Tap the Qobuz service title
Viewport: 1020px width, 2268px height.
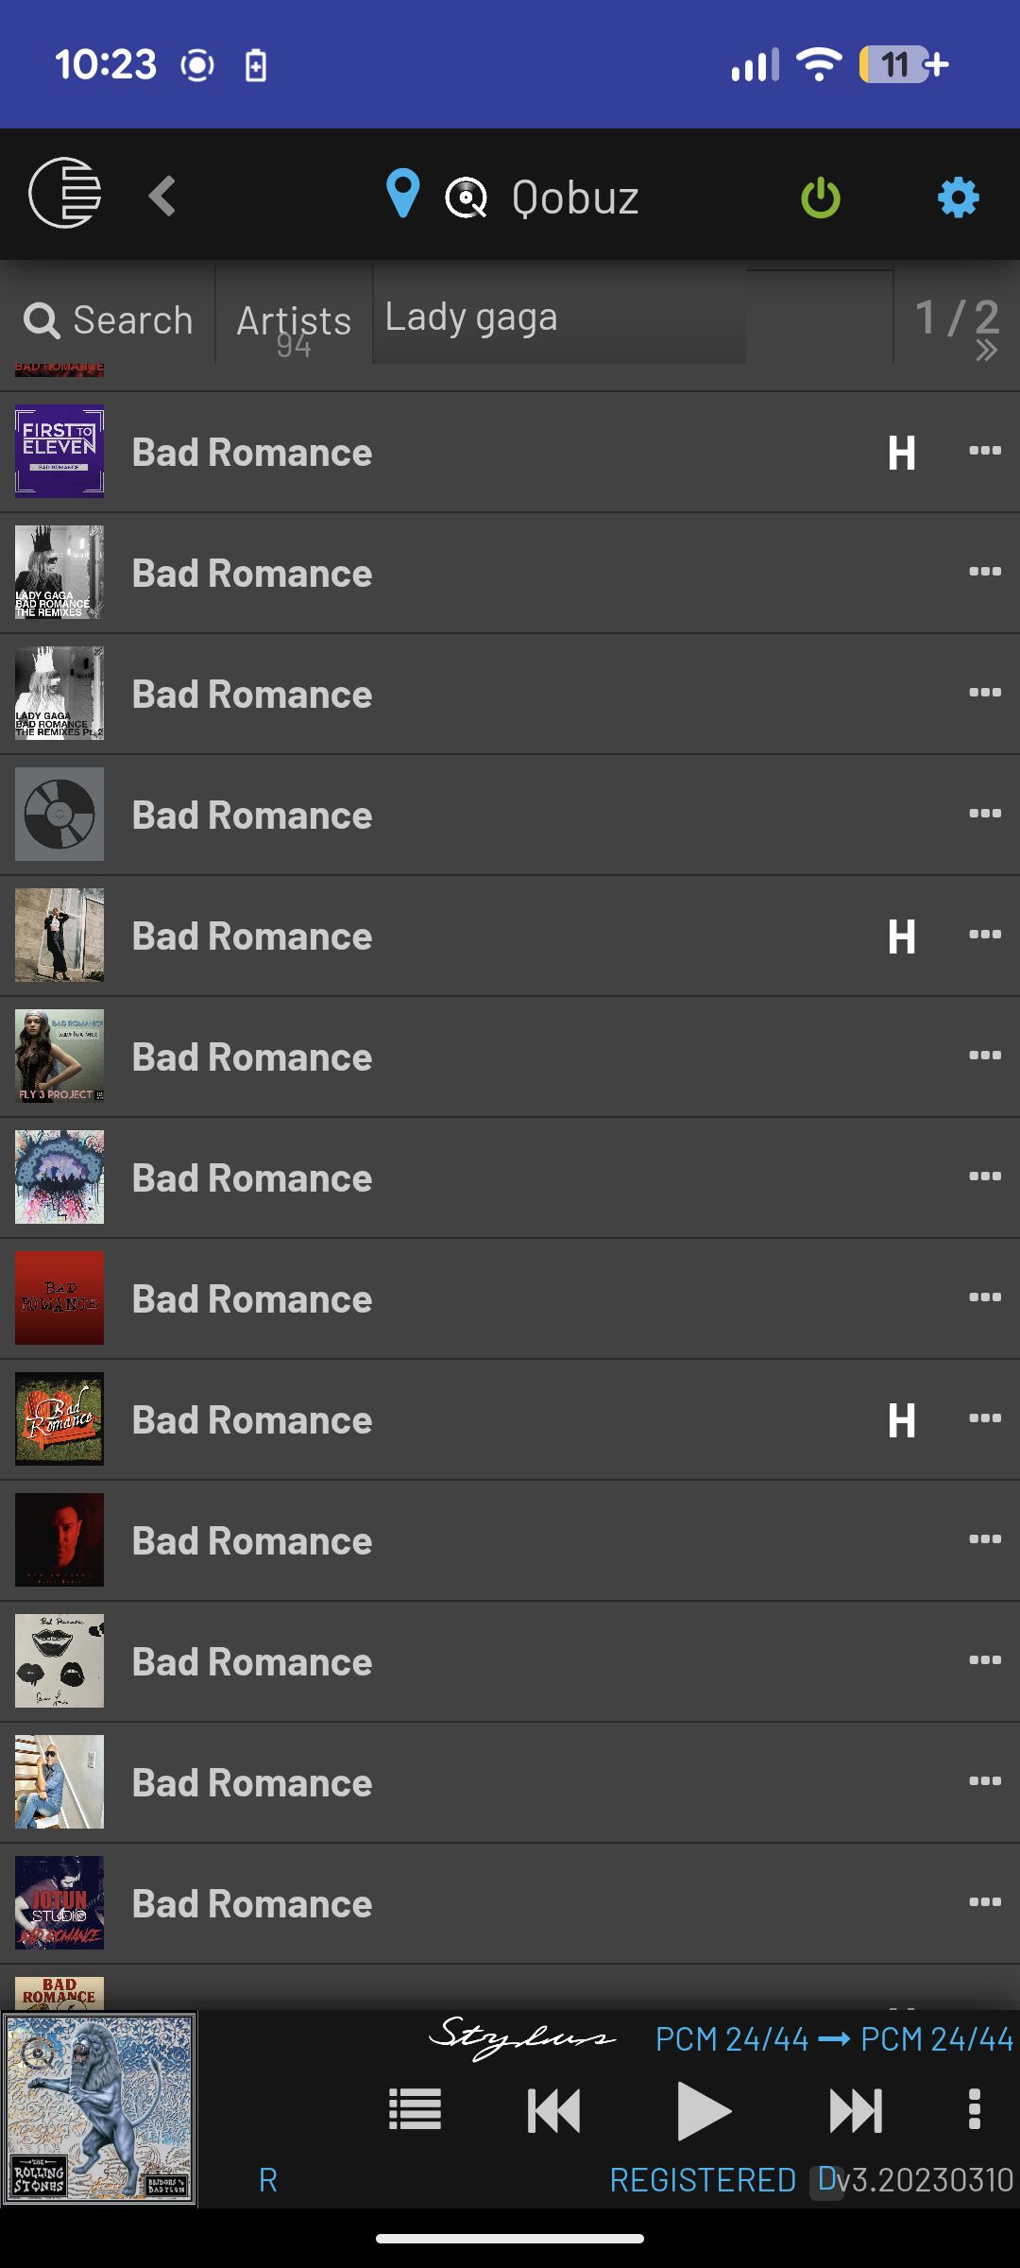[x=574, y=198]
